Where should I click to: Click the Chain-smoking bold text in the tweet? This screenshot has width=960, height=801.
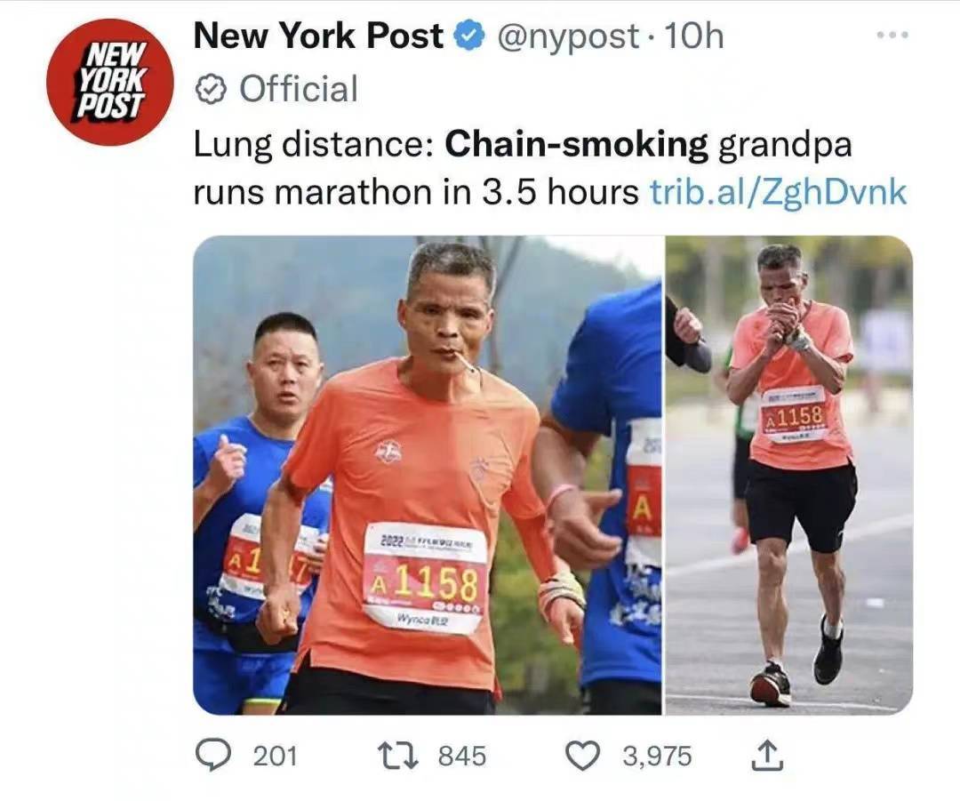pos(576,145)
